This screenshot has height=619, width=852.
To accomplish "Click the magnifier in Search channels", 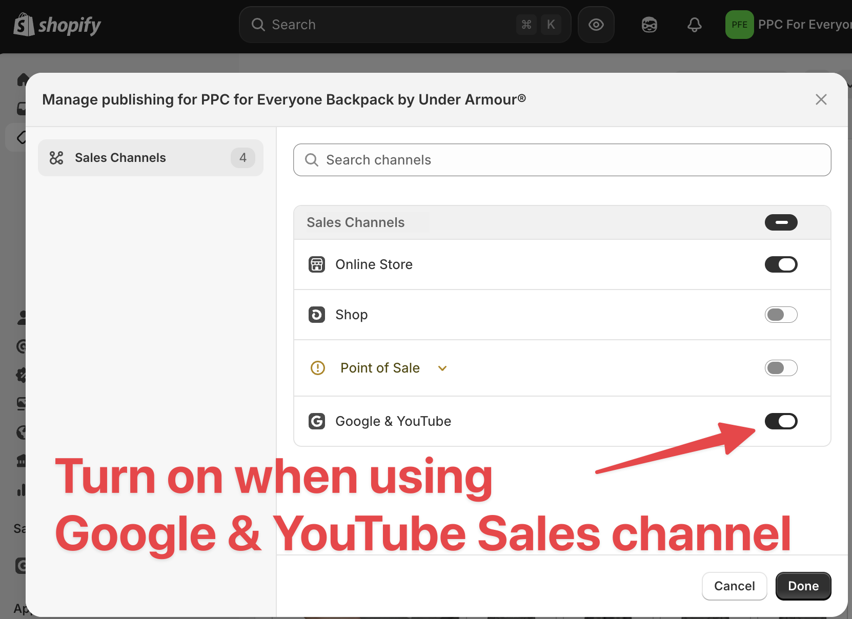I will coord(312,160).
